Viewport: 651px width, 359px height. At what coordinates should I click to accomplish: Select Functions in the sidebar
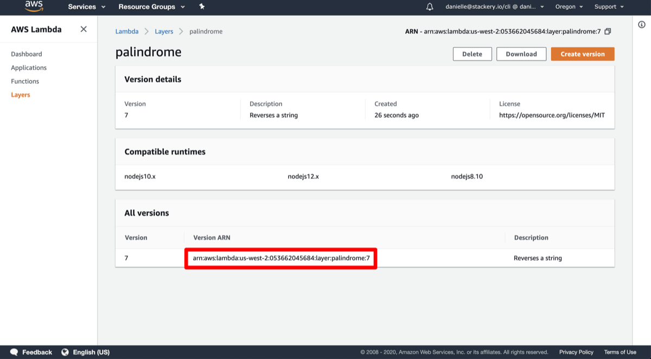25,81
